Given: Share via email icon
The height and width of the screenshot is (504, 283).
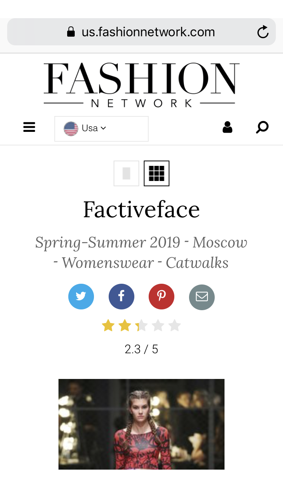Looking at the screenshot, I should tap(202, 297).
